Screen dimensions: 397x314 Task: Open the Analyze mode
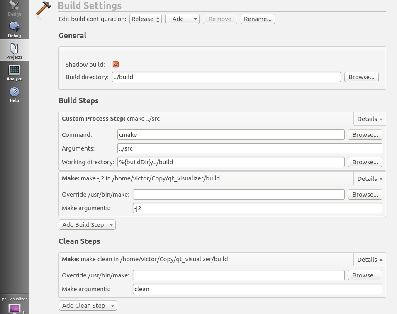14,73
